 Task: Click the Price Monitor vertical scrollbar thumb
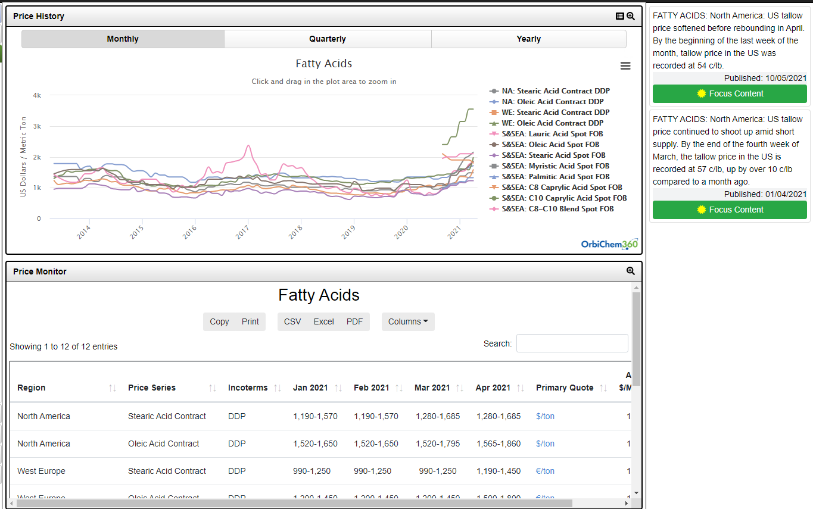(x=636, y=339)
